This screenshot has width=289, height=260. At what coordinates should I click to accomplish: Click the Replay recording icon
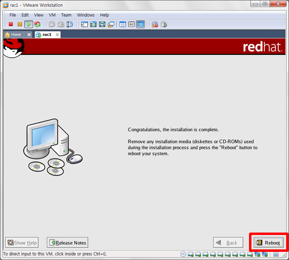pyautogui.click(x=164, y=24)
